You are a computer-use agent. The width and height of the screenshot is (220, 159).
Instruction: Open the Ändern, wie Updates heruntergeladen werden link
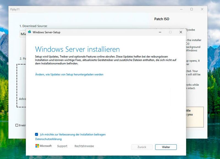coord(69,74)
